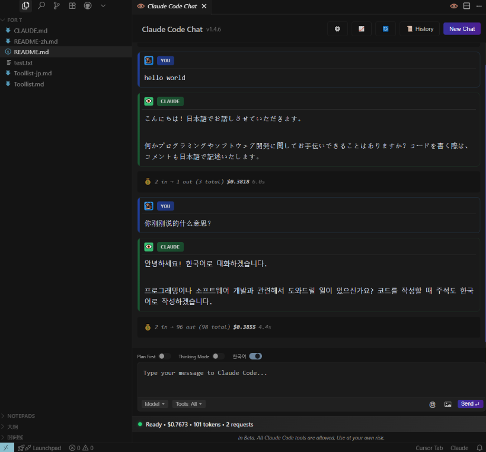Open the Source Control view icon
Image resolution: width=486 pixels, height=452 pixels.
[x=57, y=5]
